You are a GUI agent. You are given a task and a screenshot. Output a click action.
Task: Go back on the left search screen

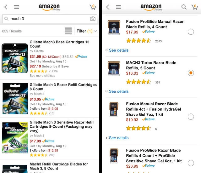pyautogui.click(x=6, y=7)
